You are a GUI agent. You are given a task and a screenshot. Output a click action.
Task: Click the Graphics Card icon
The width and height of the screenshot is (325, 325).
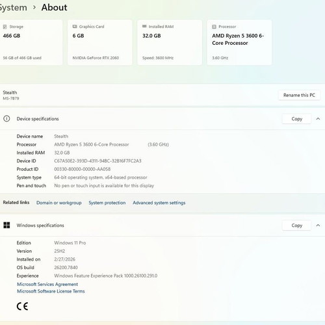pos(75,27)
